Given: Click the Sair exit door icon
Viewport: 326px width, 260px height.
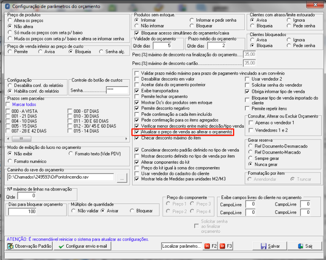Looking at the screenshot, I should pyautogui.click(x=300, y=246).
